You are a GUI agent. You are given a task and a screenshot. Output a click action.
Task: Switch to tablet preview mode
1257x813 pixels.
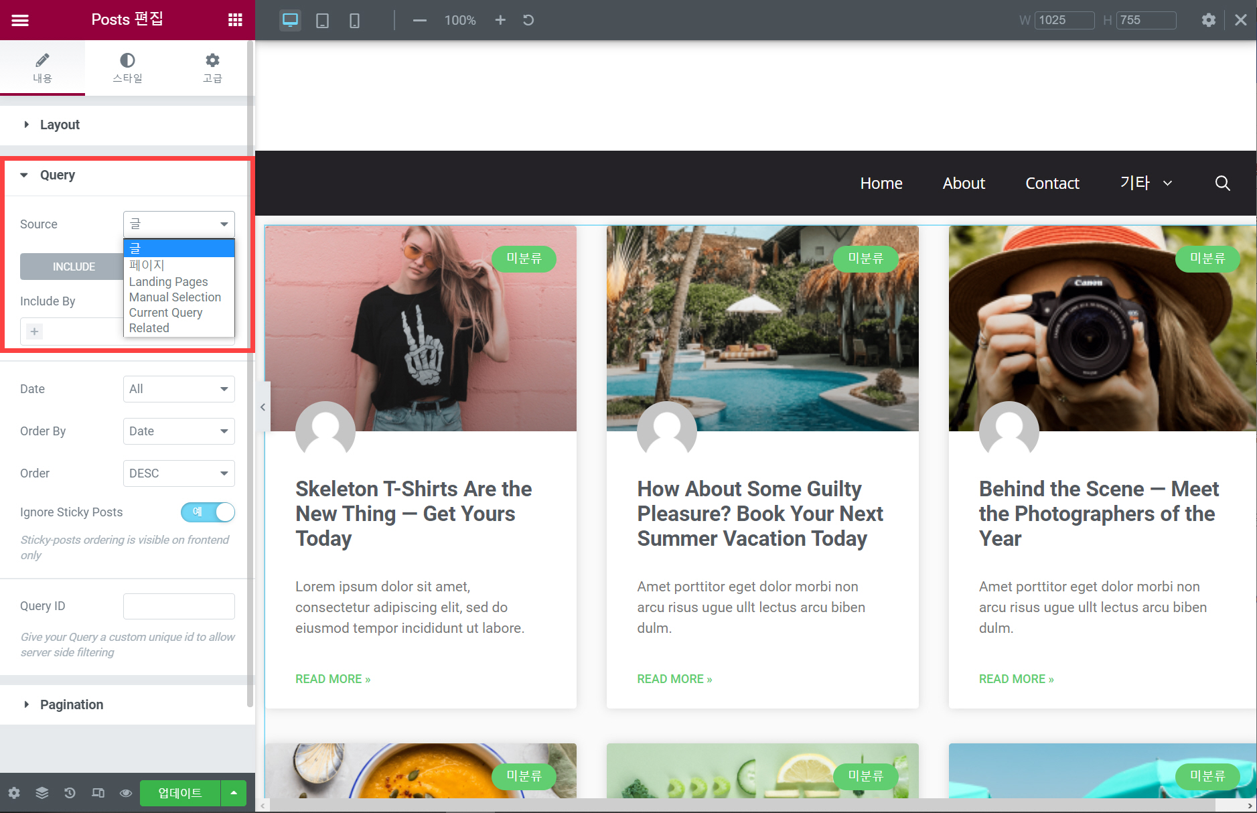tap(322, 21)
